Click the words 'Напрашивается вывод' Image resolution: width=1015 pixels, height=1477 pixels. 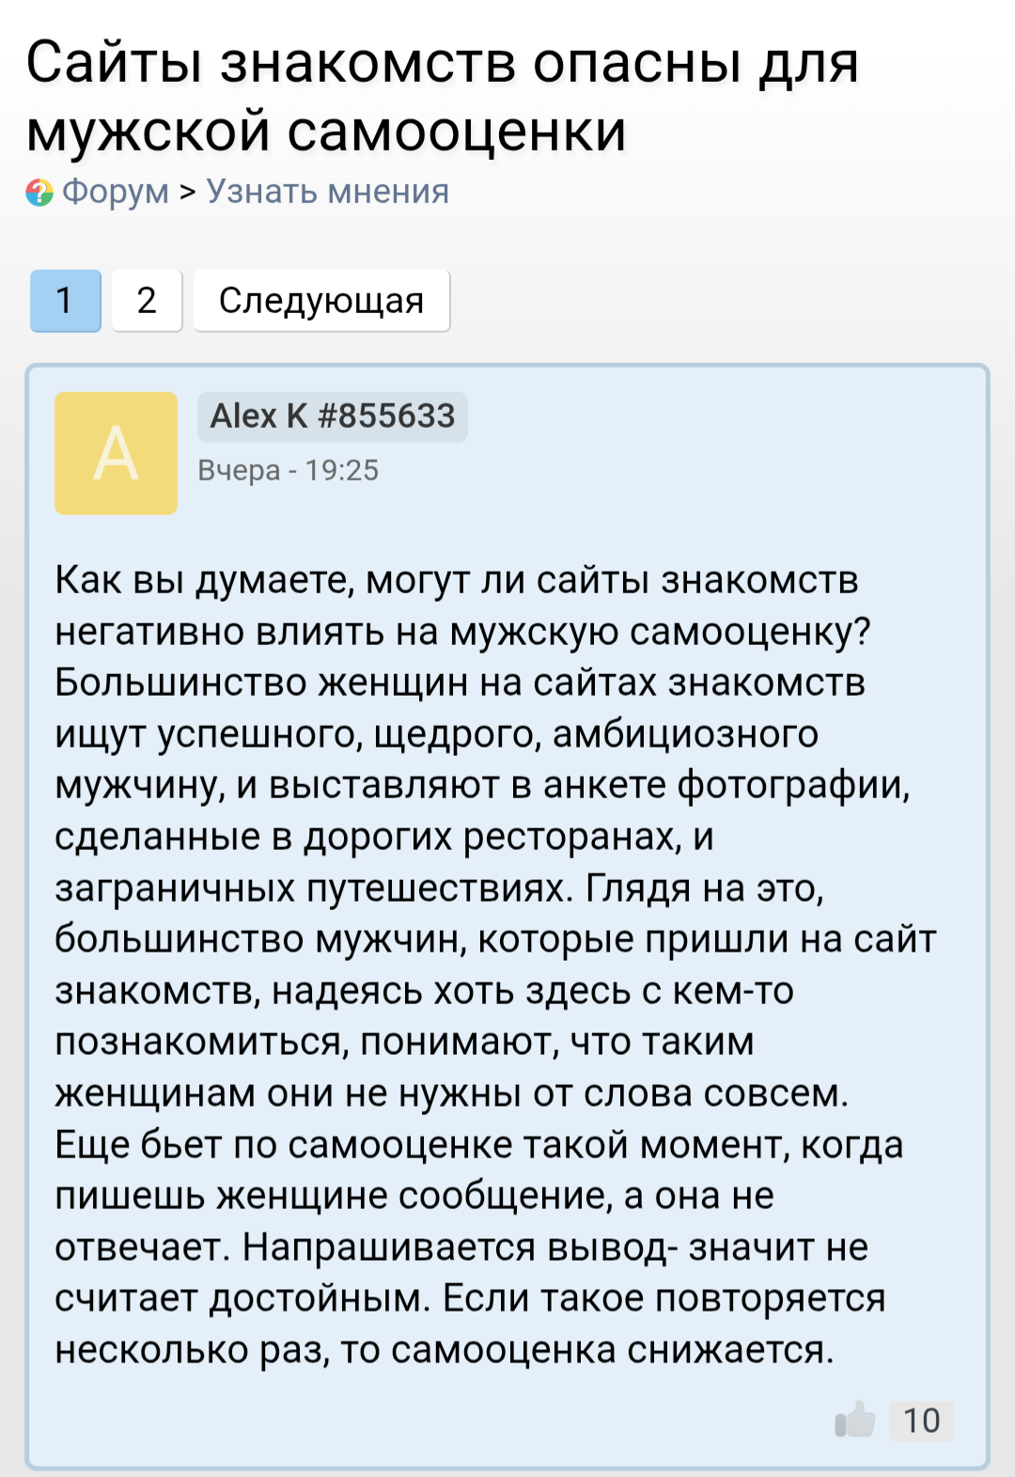point(459,1247)
